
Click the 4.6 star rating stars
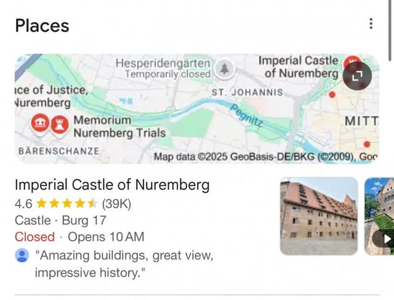pyautogui.click(x=66, y=203)
